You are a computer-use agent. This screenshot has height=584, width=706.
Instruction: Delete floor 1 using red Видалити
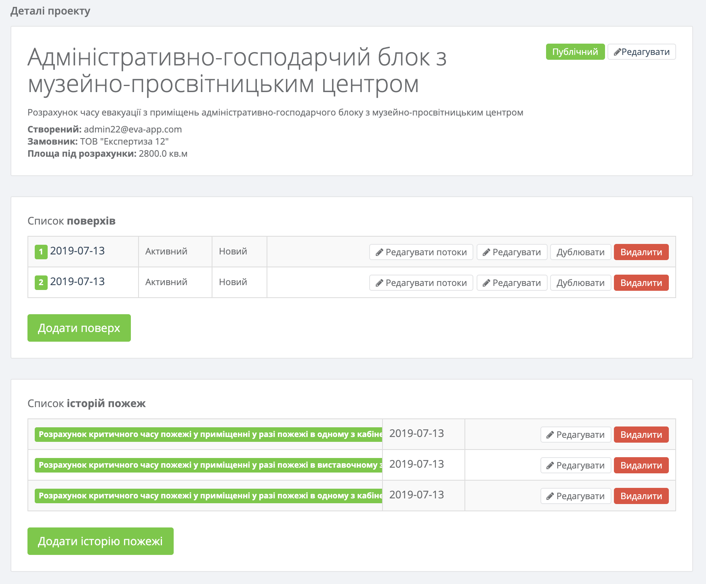641,252
